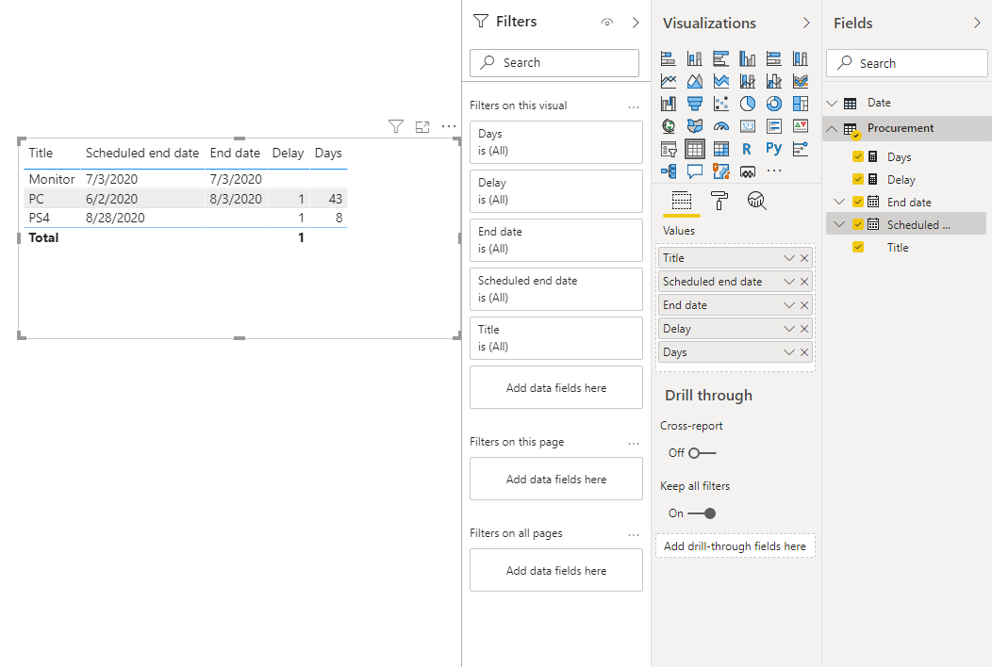Select the Pie chart visual

click(747, 104)
